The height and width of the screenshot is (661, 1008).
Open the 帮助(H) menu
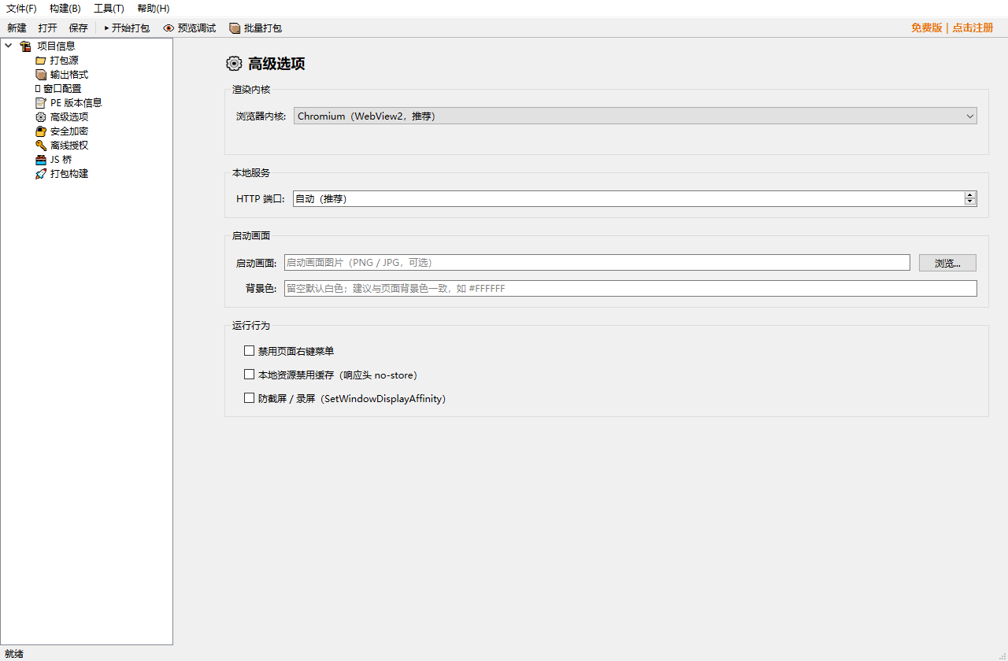[x=153, y=9]
